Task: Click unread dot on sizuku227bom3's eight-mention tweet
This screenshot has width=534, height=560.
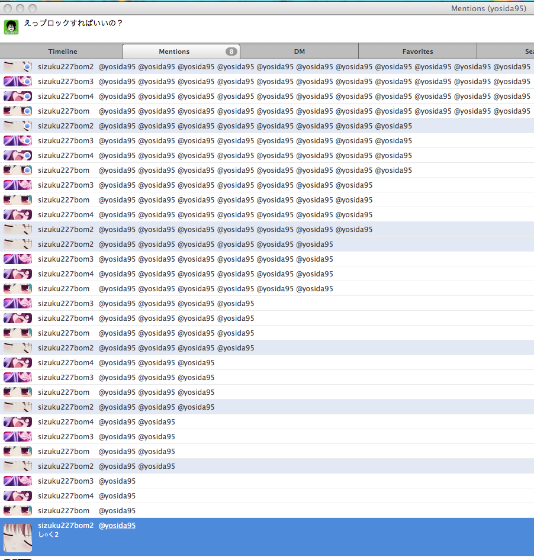Action: [27, 141]
